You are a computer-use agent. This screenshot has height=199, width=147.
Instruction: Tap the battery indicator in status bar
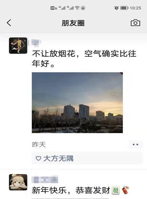pyautogui.click(x=124, y=8)
